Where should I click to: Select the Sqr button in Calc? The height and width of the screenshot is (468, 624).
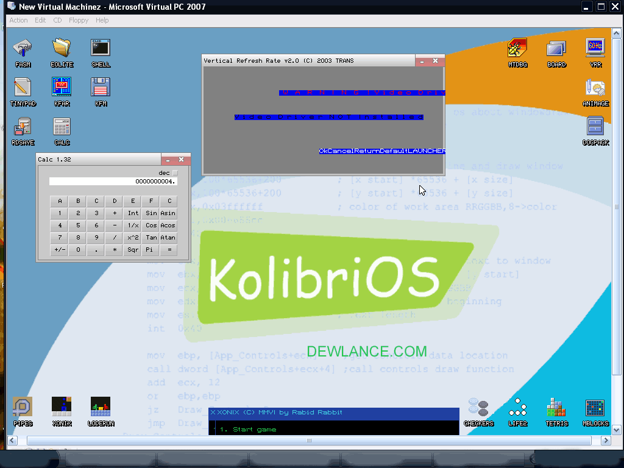[132, 250]
